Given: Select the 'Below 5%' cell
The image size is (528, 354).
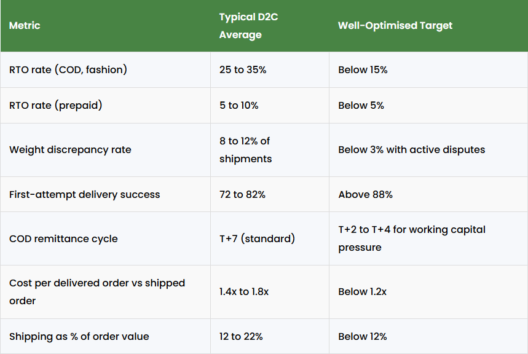Looking at the screenshot, I should (428, 106).
